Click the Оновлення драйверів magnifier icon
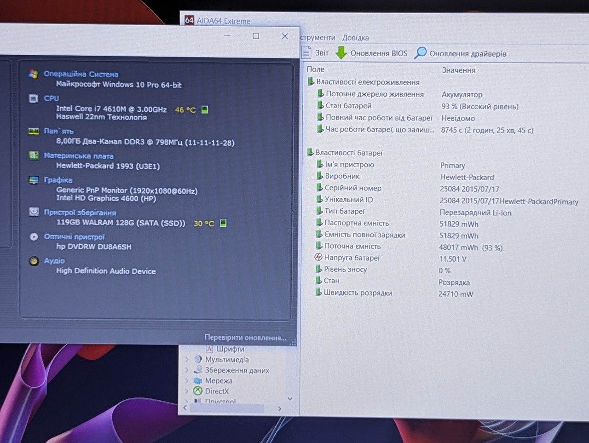This screenshot has height=443, width=589. click(420, 53)
